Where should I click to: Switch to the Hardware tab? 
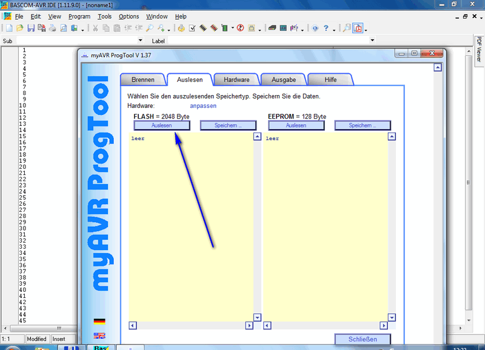236,80
